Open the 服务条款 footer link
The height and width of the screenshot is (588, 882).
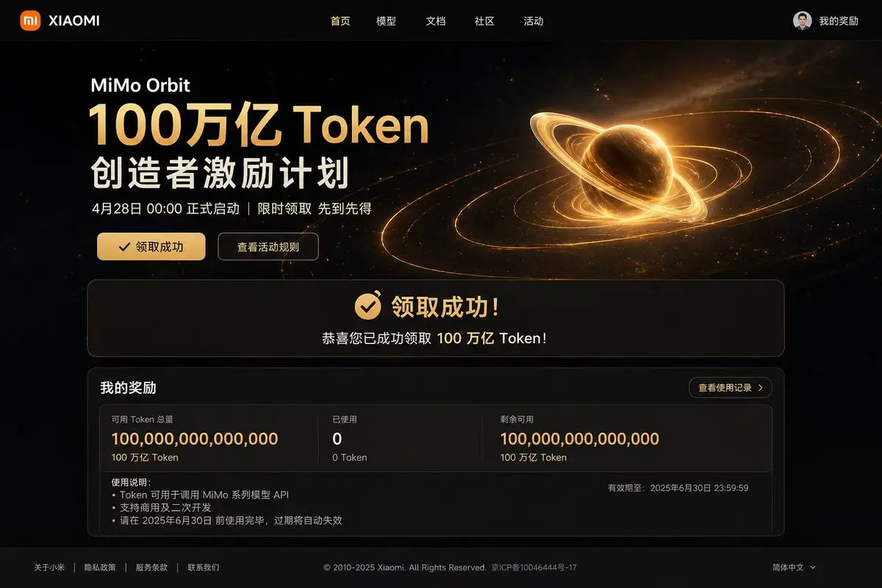[x=151, y=567]
